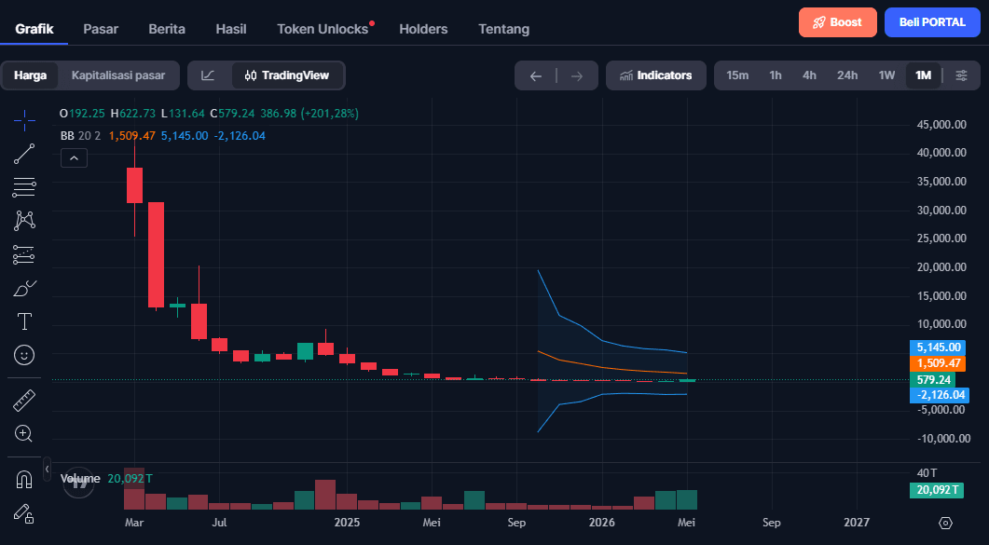
Task: Switch to simple line chart view
Action: click(208, 75)
